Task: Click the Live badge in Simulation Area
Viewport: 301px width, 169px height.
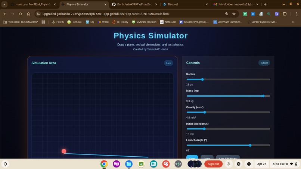Action: tap(168, 63)
